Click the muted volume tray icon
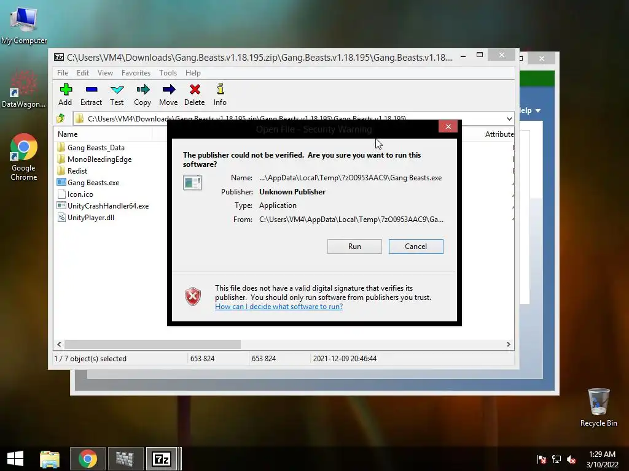The image size is (629, 471). click(x=571, y=459)
